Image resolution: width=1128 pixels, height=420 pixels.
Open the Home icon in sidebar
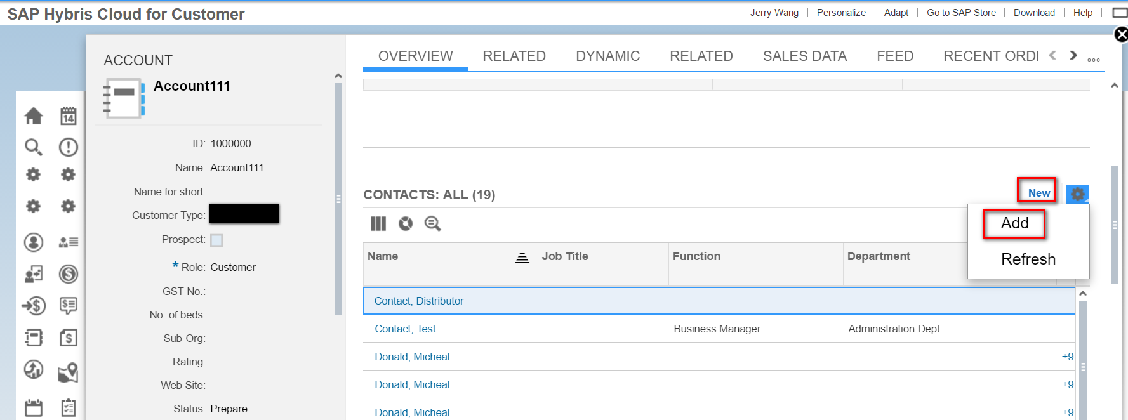point(34,115)
